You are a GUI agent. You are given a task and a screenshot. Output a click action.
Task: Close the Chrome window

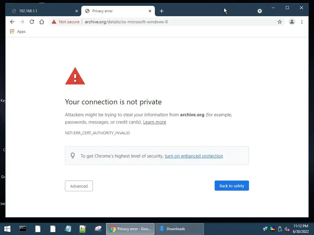301,8
